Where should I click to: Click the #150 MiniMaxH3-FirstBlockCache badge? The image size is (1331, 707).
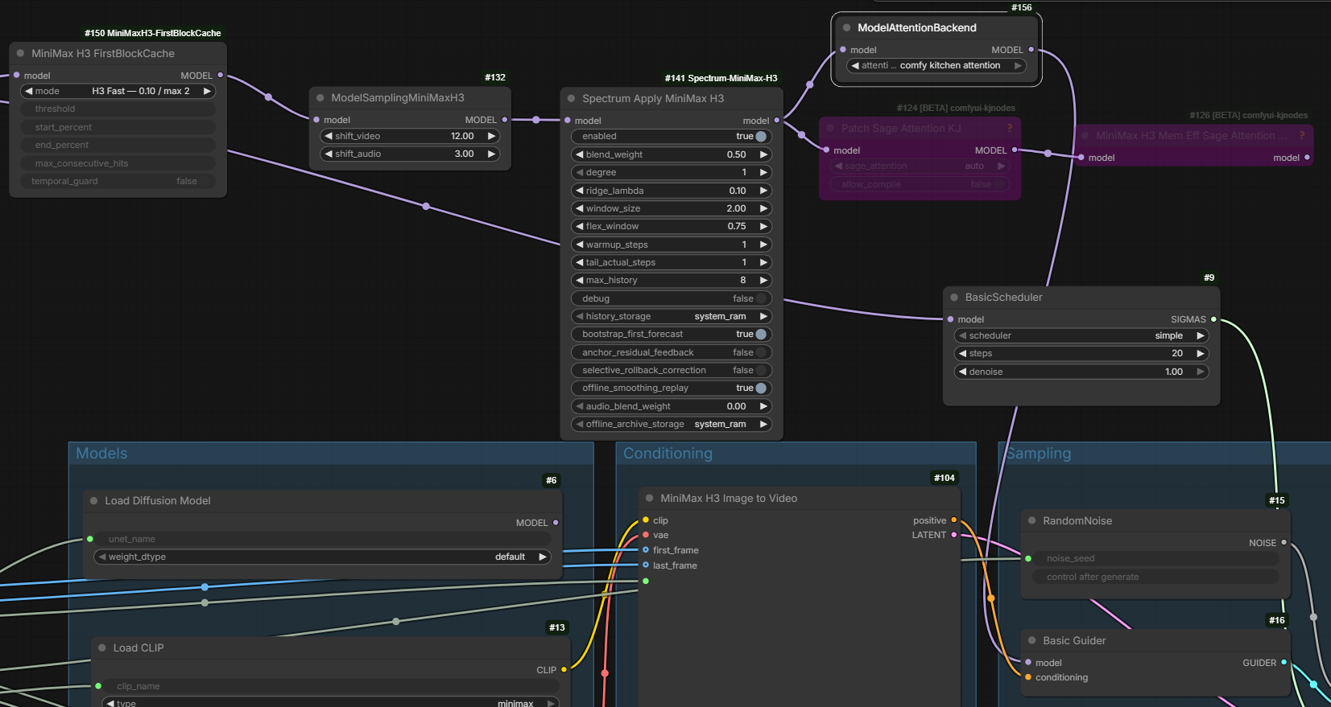tap(153, 33)
